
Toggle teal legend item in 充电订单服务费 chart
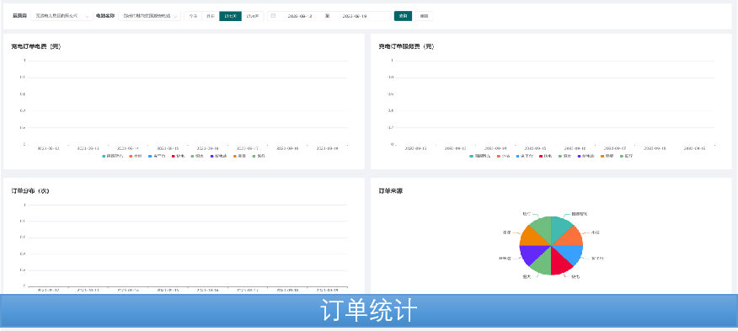click(479, 156)
